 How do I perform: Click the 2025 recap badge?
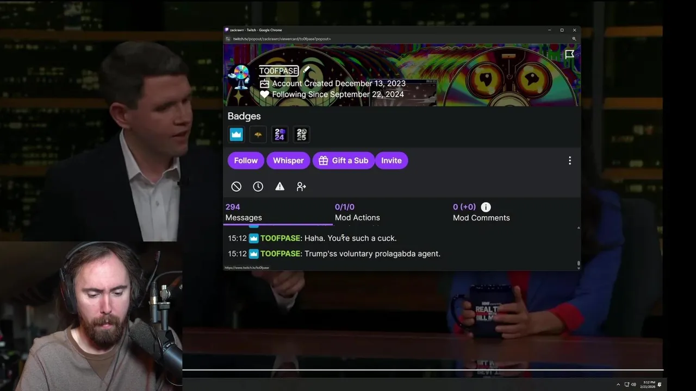tap(301, 134)
